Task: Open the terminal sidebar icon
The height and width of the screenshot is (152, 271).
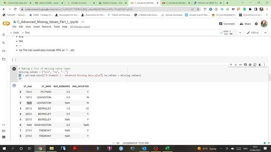Action: coord(4,137)
